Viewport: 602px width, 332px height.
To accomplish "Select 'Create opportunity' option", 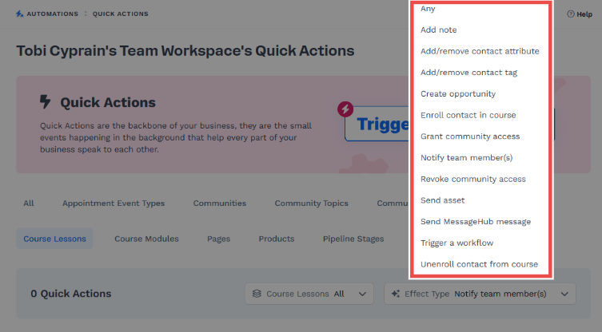I will pyautogui.click(x=458, y=94).
